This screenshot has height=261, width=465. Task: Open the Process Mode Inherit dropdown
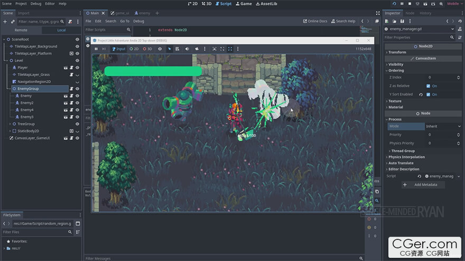443,127
